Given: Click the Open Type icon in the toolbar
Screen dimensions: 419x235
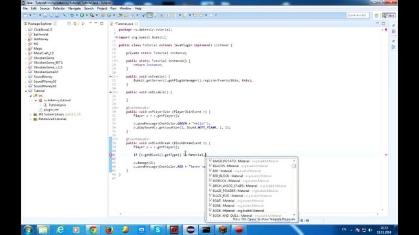Looking at the screenshot, I should coord(120,16).
